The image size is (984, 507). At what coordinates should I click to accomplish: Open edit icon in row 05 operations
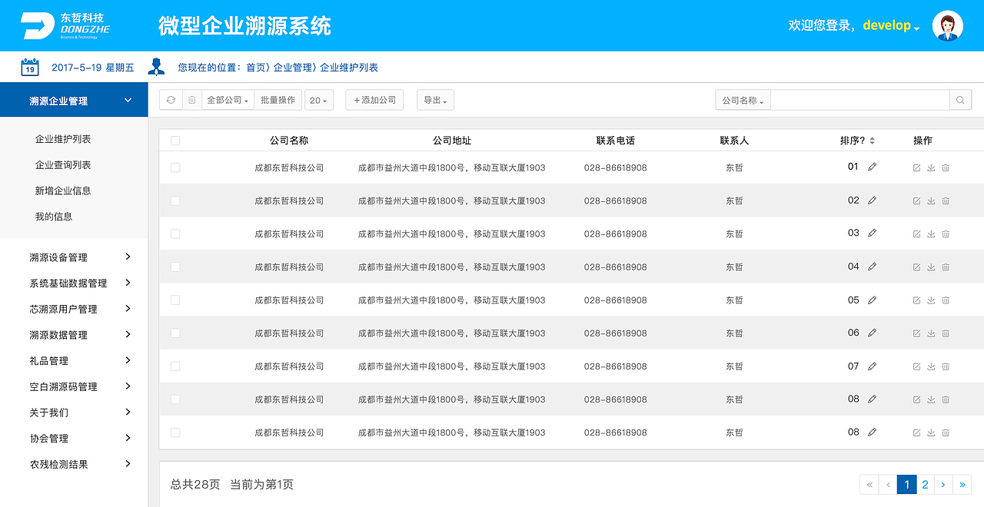point(916,300)
